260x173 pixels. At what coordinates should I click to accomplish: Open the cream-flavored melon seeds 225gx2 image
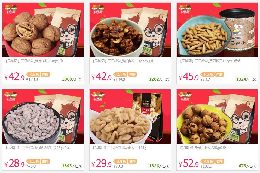pos(43,117)
